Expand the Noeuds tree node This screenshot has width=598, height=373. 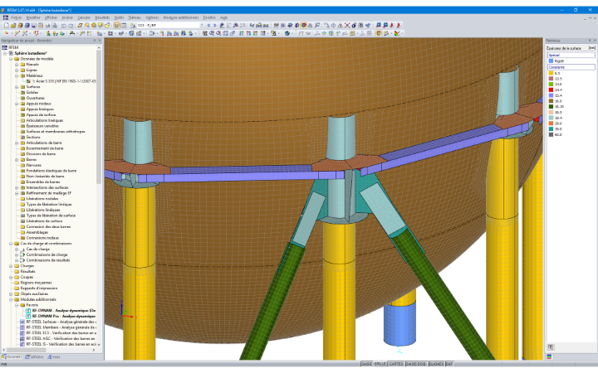click(17, 65)
